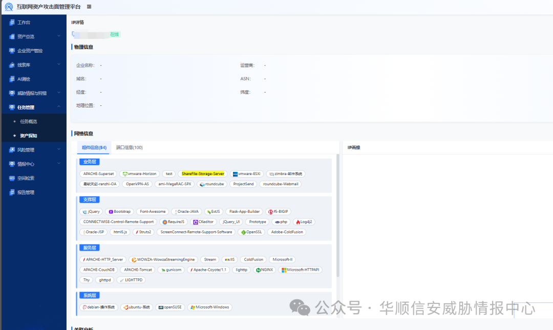
Task: Click the 资产总览 sidebar icon
Action: coord(12,36)
